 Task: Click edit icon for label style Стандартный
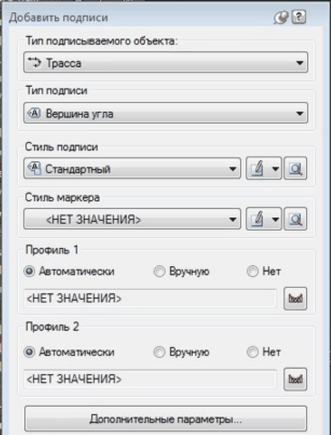tap(257, 168)
